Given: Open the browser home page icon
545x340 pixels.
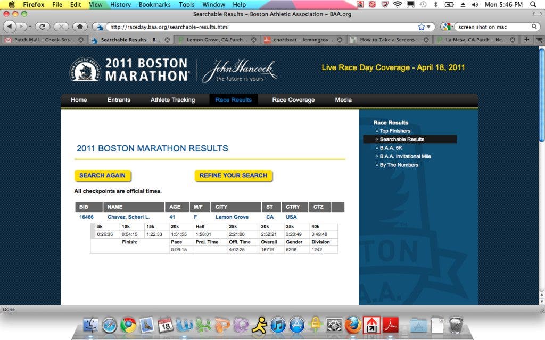Looking at the screenshot, I should click(x=80, y=27).
